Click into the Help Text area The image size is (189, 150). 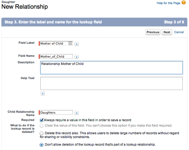tap(111, 83)
